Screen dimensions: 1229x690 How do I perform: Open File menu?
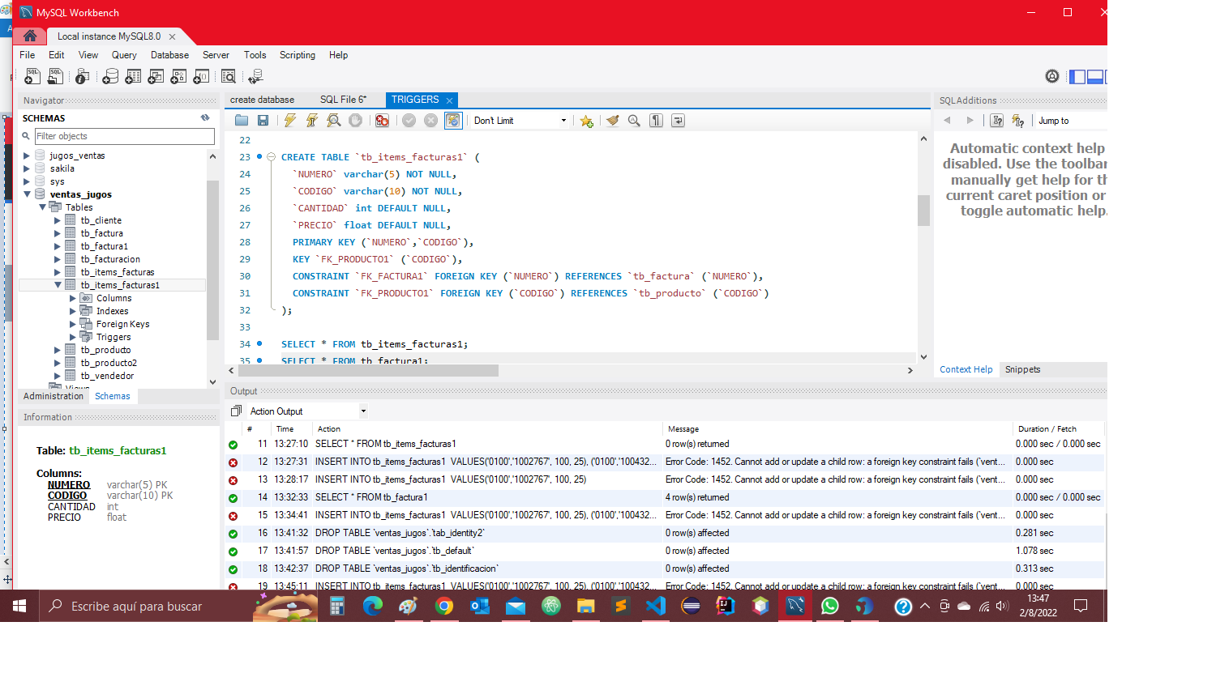coord(27,55)
